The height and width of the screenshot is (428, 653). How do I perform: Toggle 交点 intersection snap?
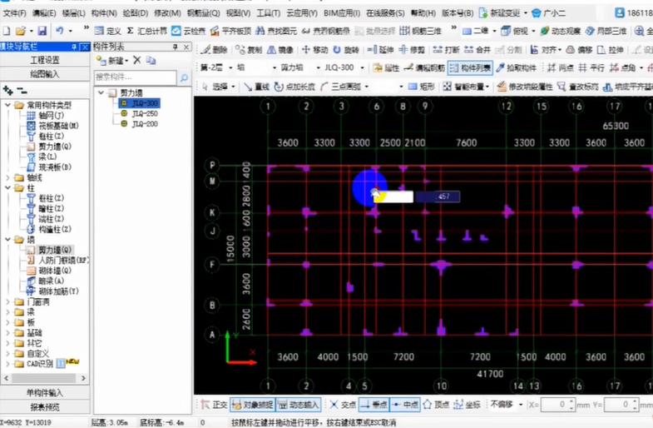click(x=343, y=405)
